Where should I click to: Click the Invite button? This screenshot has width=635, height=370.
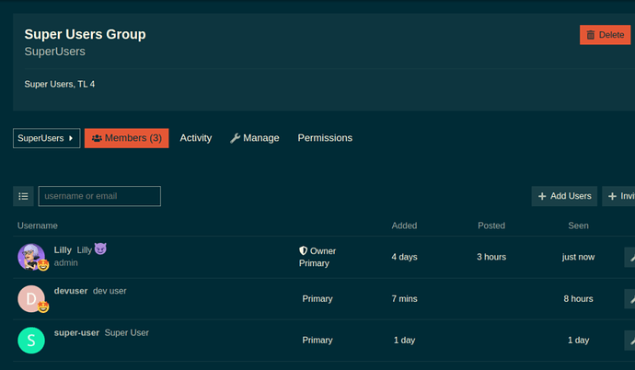(x=619, y=196)
